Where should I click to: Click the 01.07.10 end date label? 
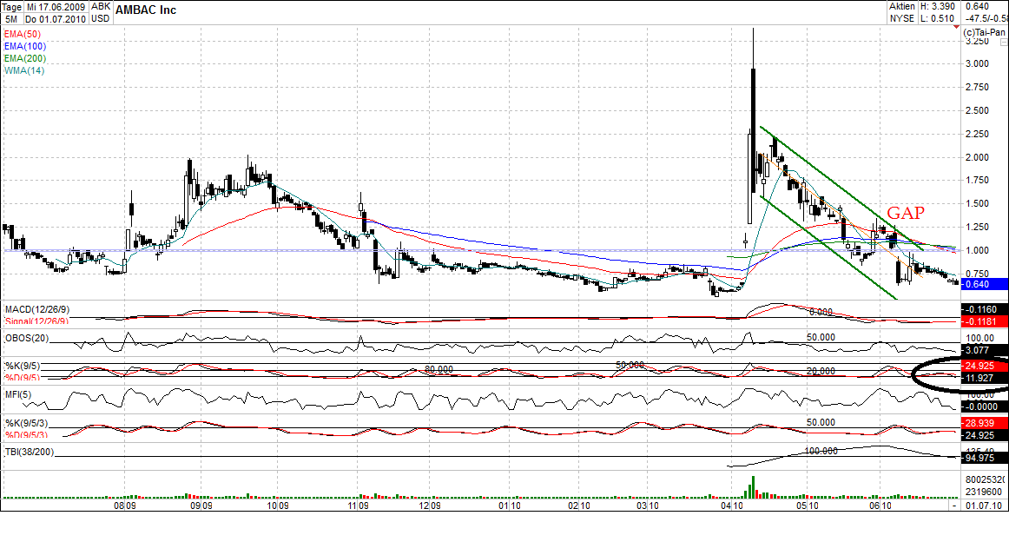click(984, 506)
